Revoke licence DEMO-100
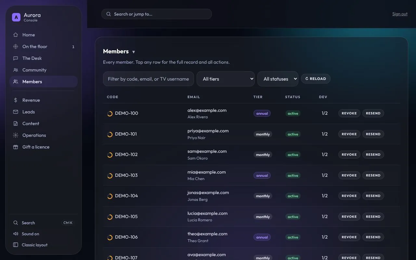This screenshot has width=416, height=260. point(349,113)
